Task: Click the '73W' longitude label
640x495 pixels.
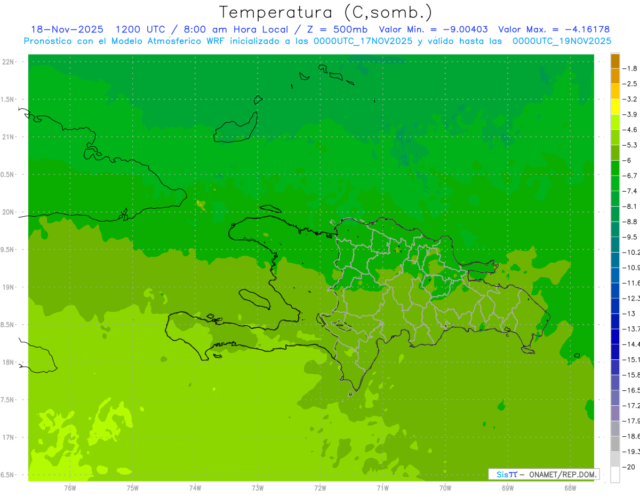Action: click(258, 488)
